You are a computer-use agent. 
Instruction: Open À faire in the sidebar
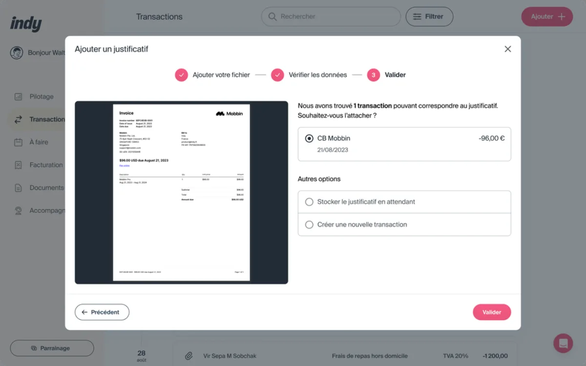click(39, 142)
